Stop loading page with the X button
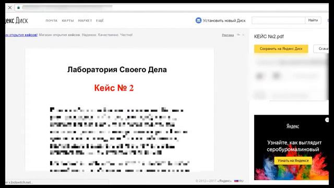The image size is (334, 188). pyautogui.click(x=10, y=8)
